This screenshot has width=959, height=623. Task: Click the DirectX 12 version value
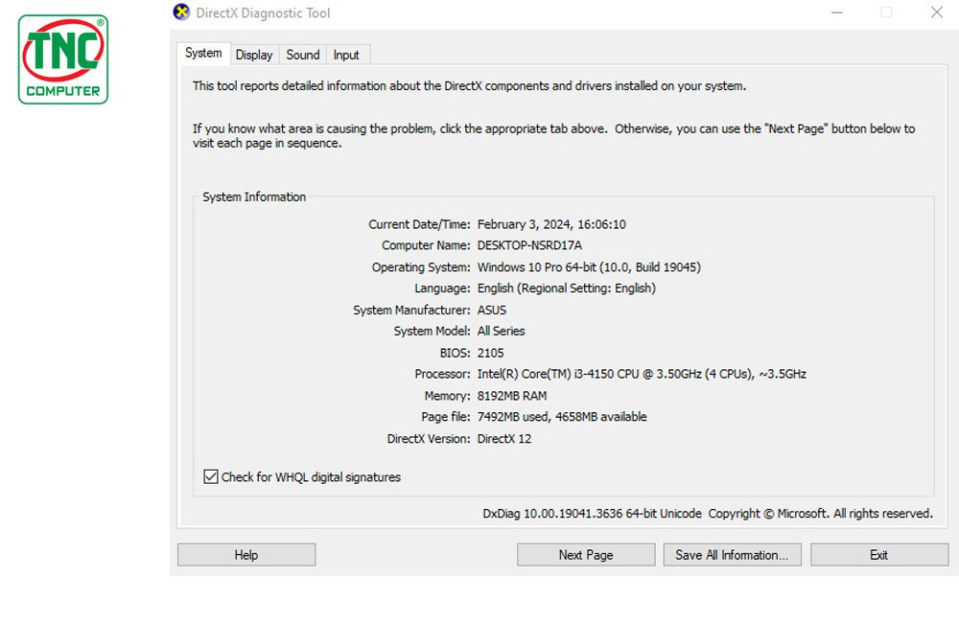[x=504, y=438]
